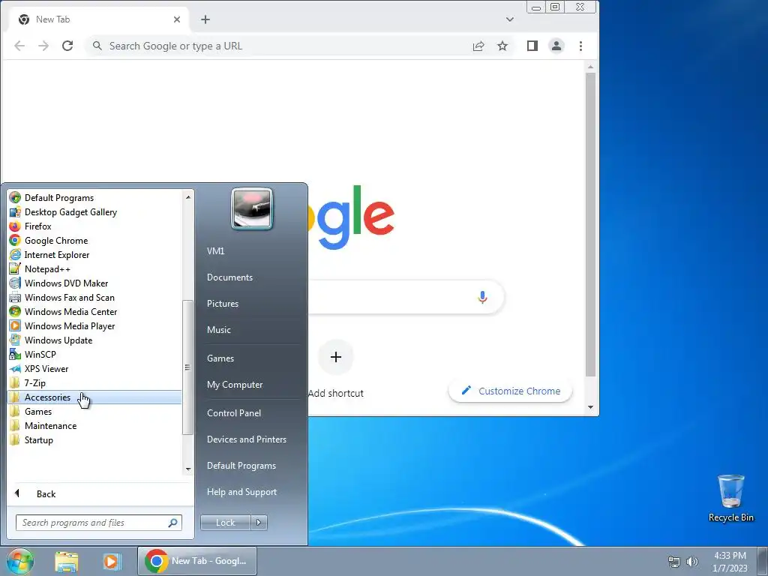Expand the Accessories folder

(95, 397)
